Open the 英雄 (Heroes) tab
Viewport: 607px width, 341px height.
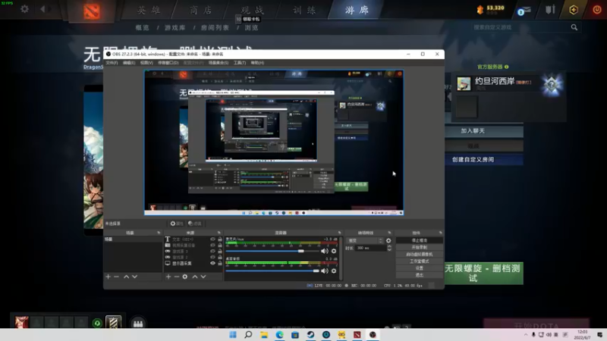click(149, 10)
